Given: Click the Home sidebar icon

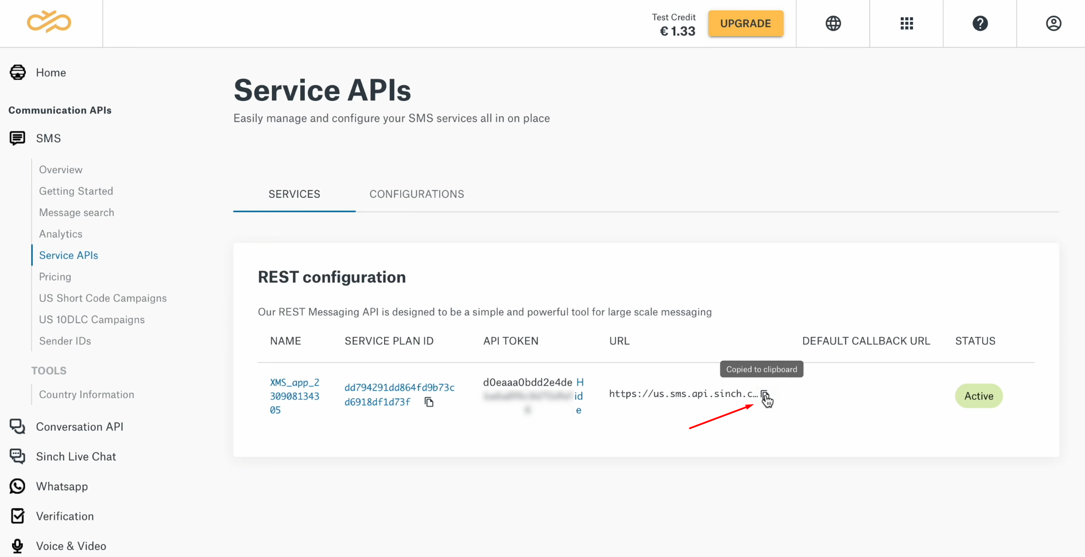Looking at the screenshot, I should click(18, 72).
